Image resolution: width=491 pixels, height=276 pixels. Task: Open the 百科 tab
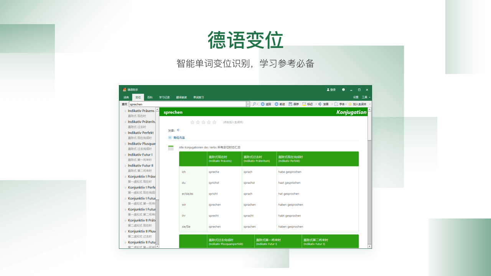(150, 97)
